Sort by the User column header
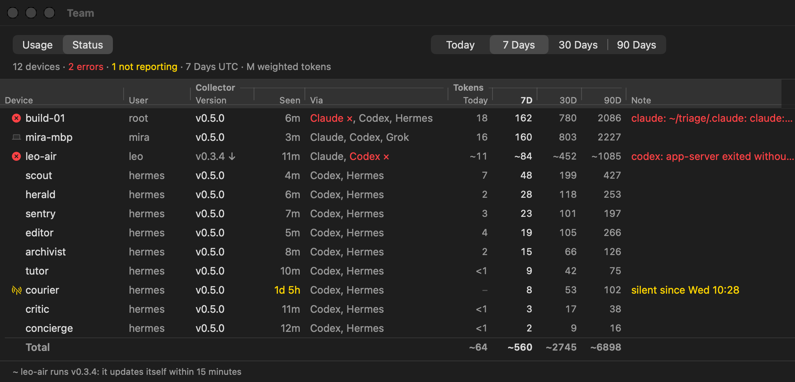This screenshot has width=795, height=382. [x=138, y=100]
